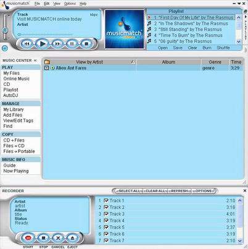Click the round circle icon below volume slider
The height and width of the screenshot is (249, 248).
pos(5,48)
